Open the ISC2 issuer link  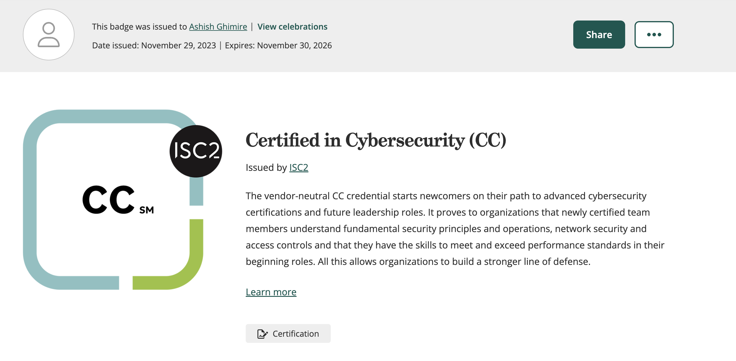point(299,168)
